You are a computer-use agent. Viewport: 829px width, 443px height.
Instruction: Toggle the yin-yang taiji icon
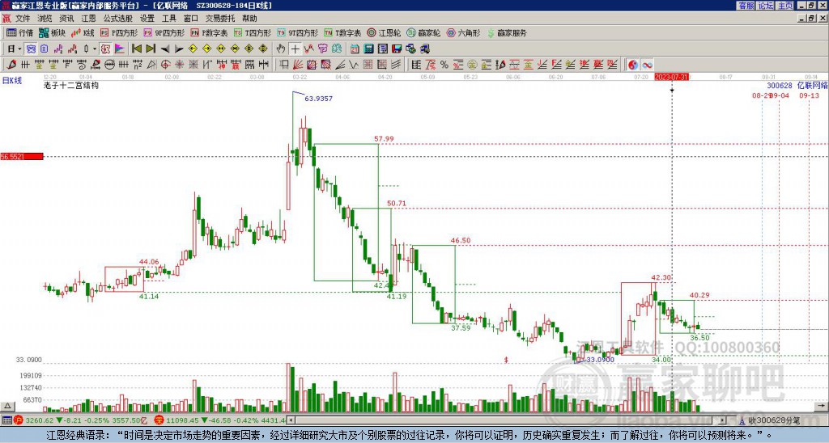coord(633,65)
